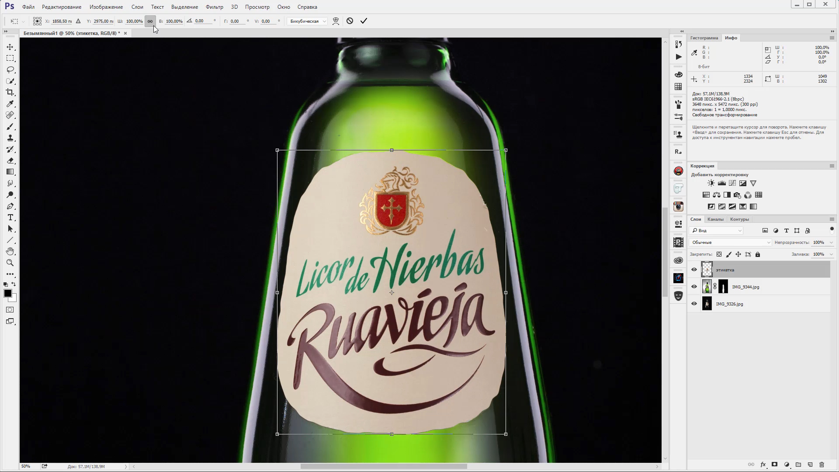Select the Zoom tool
This screenshot has height=472, width=839.
[10, 263]
